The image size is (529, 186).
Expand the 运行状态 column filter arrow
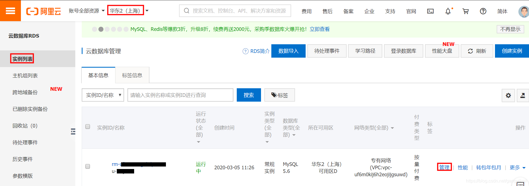(x=199, y=142)
